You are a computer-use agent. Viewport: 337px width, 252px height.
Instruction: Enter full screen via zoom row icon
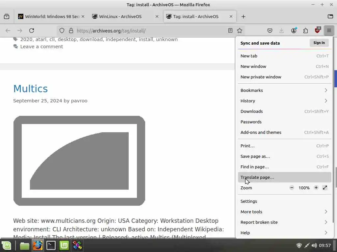point(325,188)
